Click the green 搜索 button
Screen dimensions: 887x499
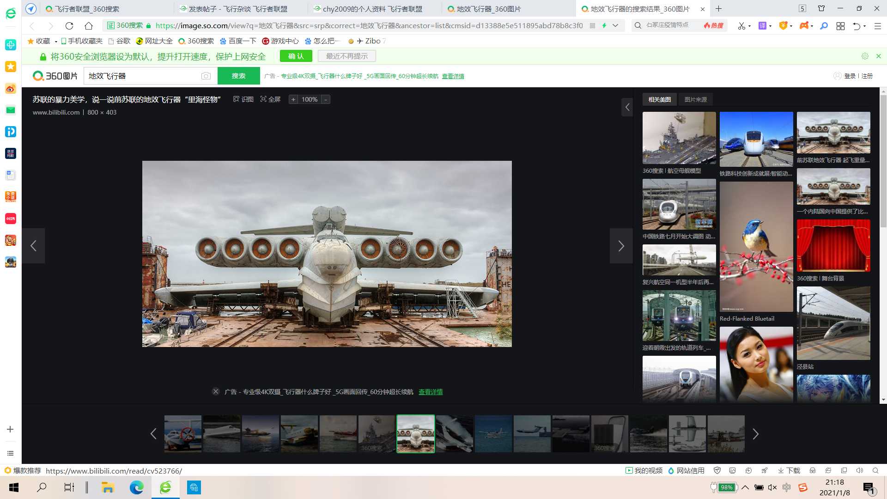point(238,76)
